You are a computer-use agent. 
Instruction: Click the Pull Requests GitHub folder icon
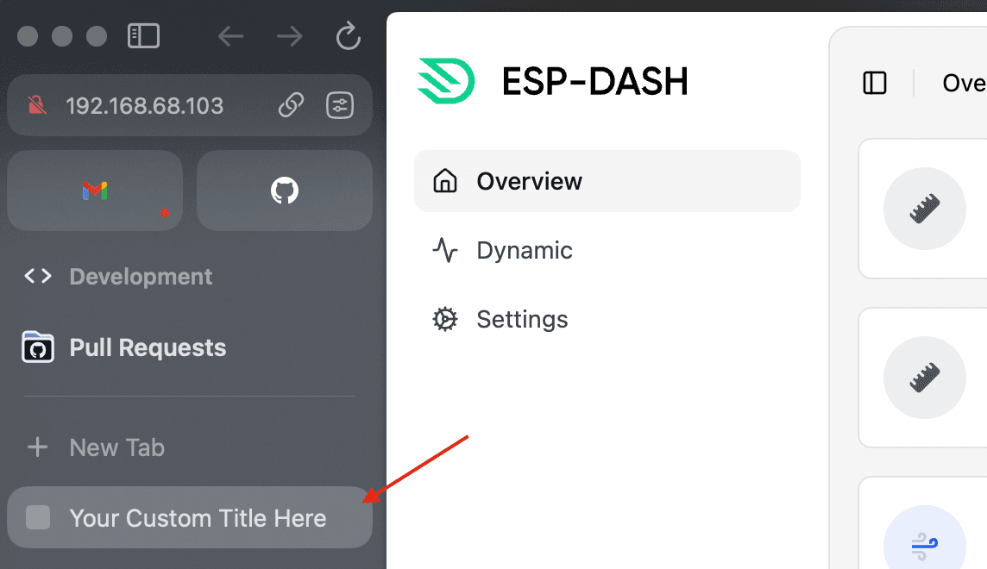pos(38,347)
